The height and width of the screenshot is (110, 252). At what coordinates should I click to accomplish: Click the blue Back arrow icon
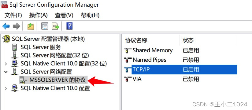(x=6, y=26)
